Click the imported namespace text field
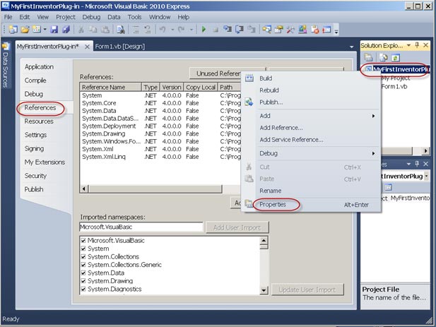Screen dimensions: 436x327 click(141, 227)
